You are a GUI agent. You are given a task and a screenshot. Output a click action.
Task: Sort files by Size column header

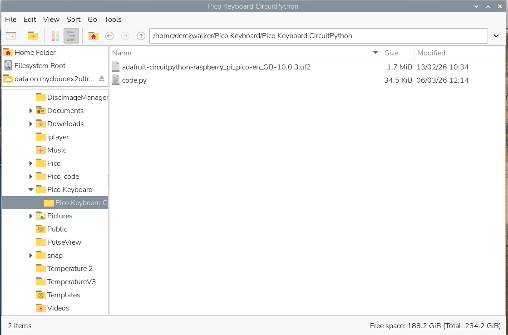[392, 53]
